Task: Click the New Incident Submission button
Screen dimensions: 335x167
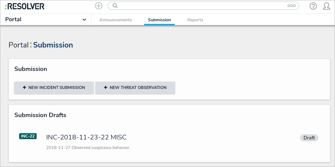Action: (54, 88)
